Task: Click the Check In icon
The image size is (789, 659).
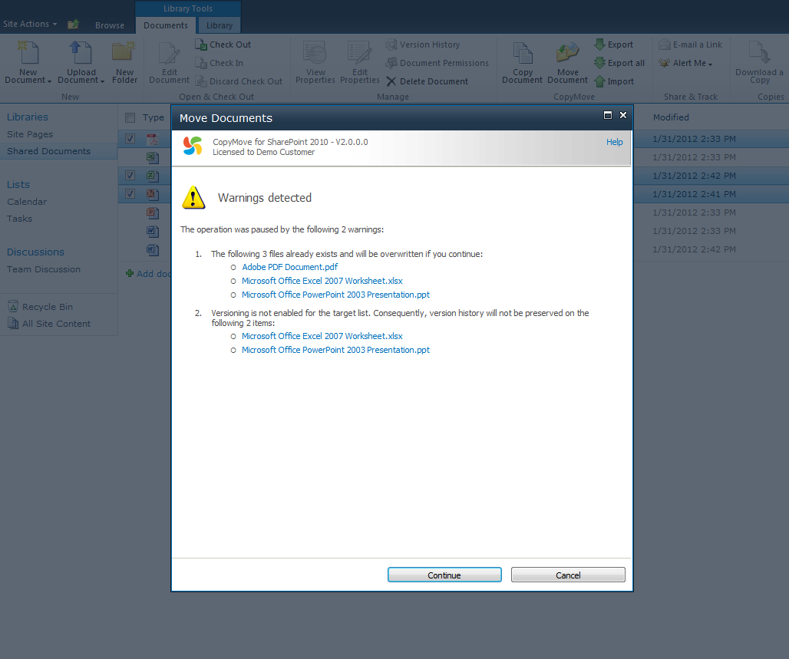Action: point(201,63)
